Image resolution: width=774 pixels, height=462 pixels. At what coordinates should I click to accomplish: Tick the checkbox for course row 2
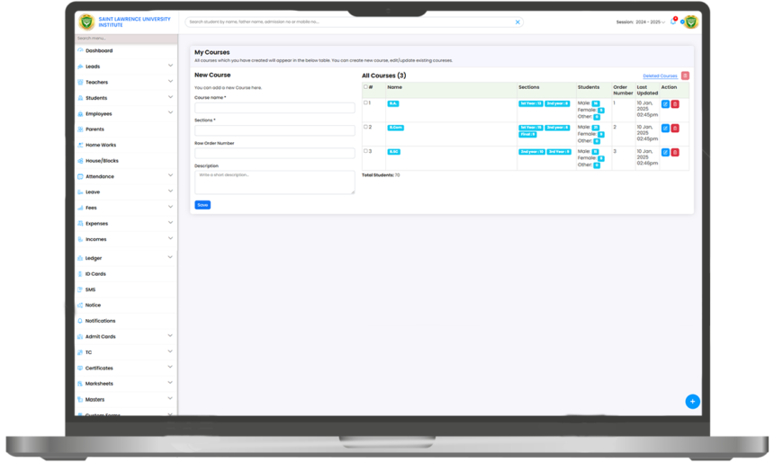click(365, 127)
